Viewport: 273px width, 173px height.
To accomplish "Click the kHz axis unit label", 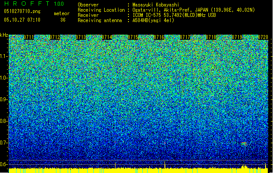I will pos(4,35).
